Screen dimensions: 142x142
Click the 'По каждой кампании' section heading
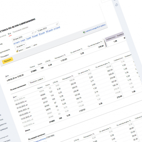click(37, 137)
